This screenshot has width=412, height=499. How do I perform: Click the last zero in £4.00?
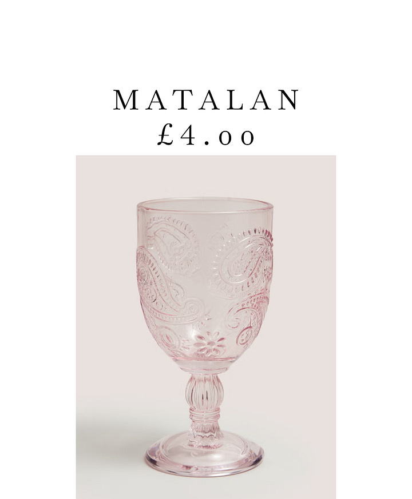(x=247, y=138)
